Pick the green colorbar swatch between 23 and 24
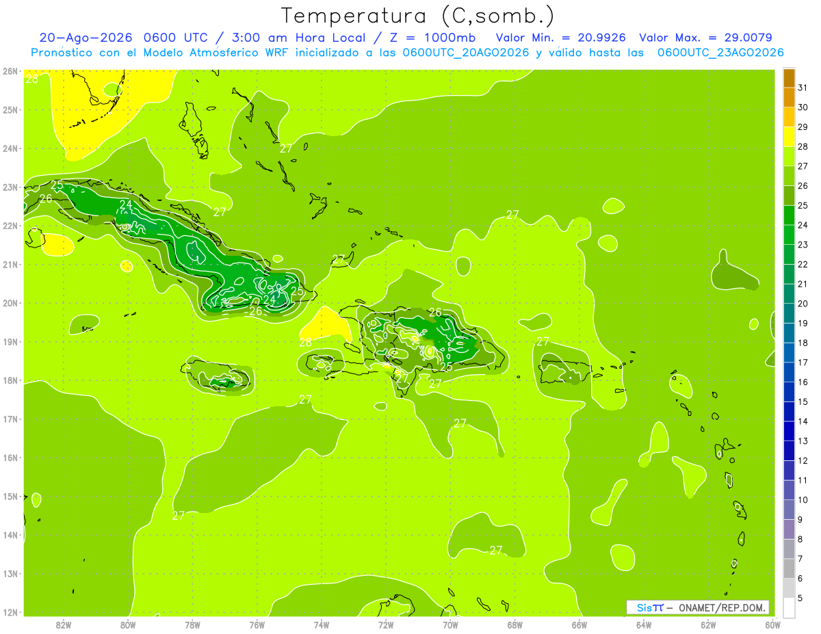Viewport: 821px width, 634px height. coord(789,235)
